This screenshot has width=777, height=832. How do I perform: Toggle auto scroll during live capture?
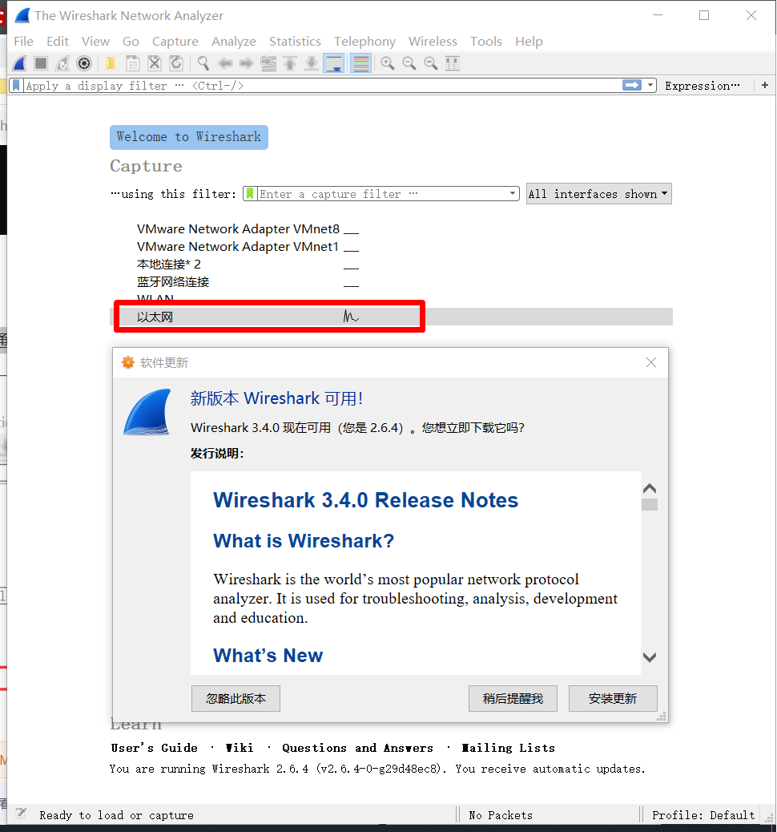coord(333,63)
